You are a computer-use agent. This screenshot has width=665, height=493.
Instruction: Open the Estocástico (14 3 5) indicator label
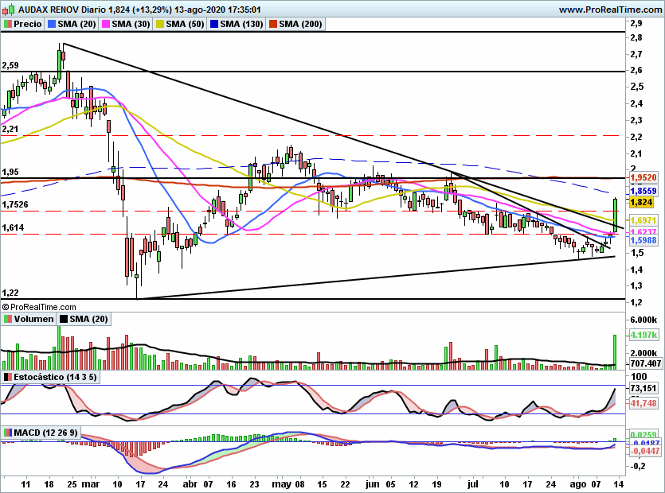coord(55,377)
